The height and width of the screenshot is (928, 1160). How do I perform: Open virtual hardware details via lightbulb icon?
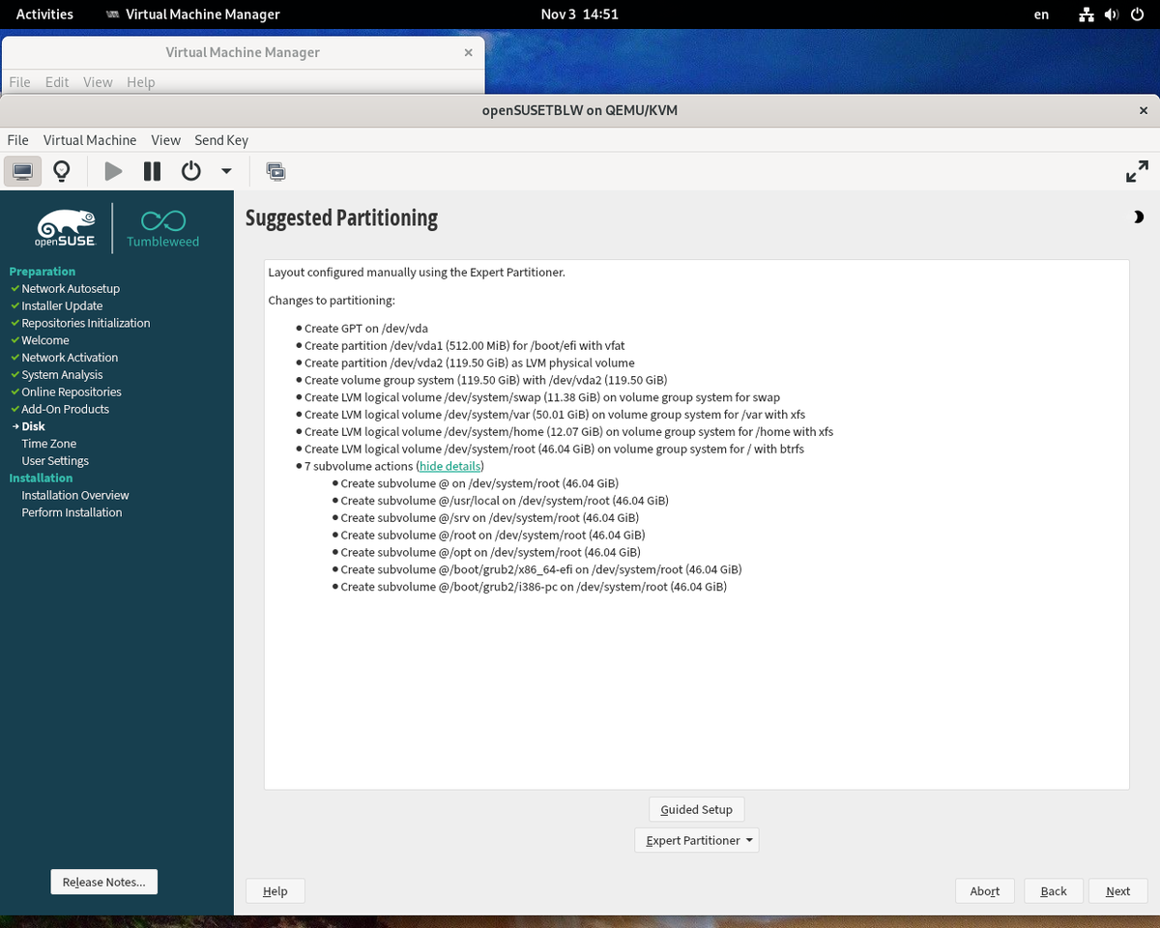61,171
